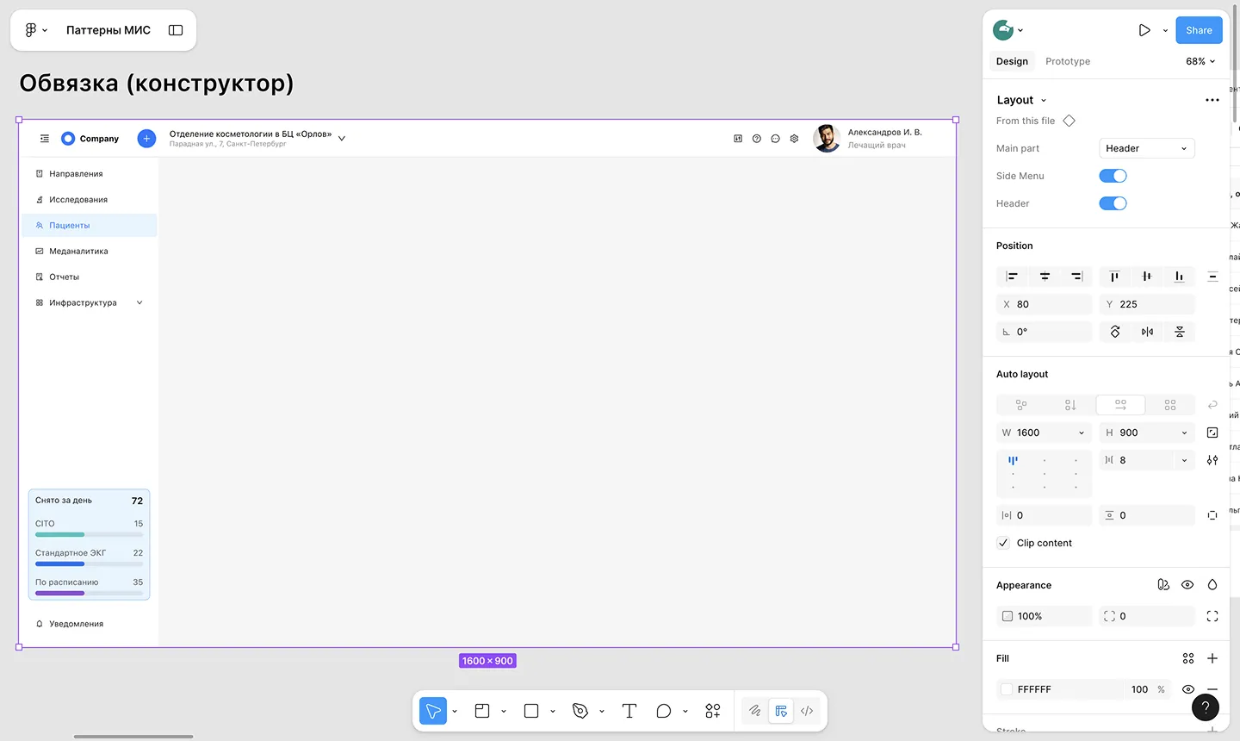Select the Text tool

click(629, 711)
